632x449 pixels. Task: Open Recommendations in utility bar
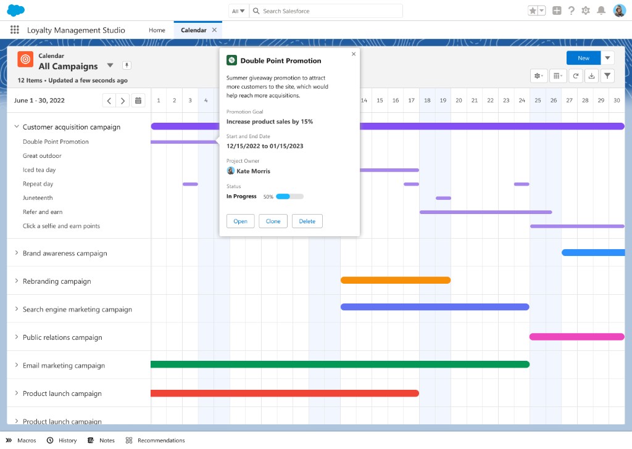coord(155,440)
